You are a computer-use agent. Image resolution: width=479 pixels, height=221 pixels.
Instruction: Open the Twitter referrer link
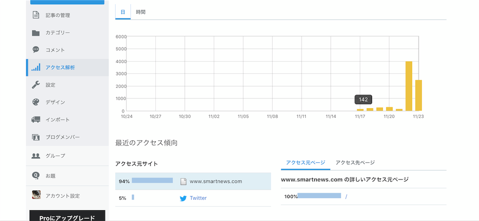point(198,198)
